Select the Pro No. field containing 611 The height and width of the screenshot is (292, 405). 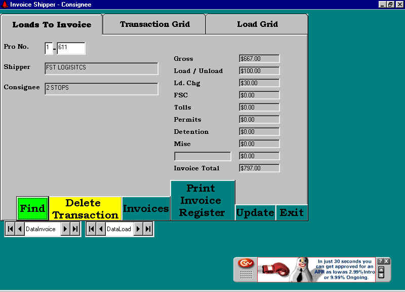(x=70, y=48)
